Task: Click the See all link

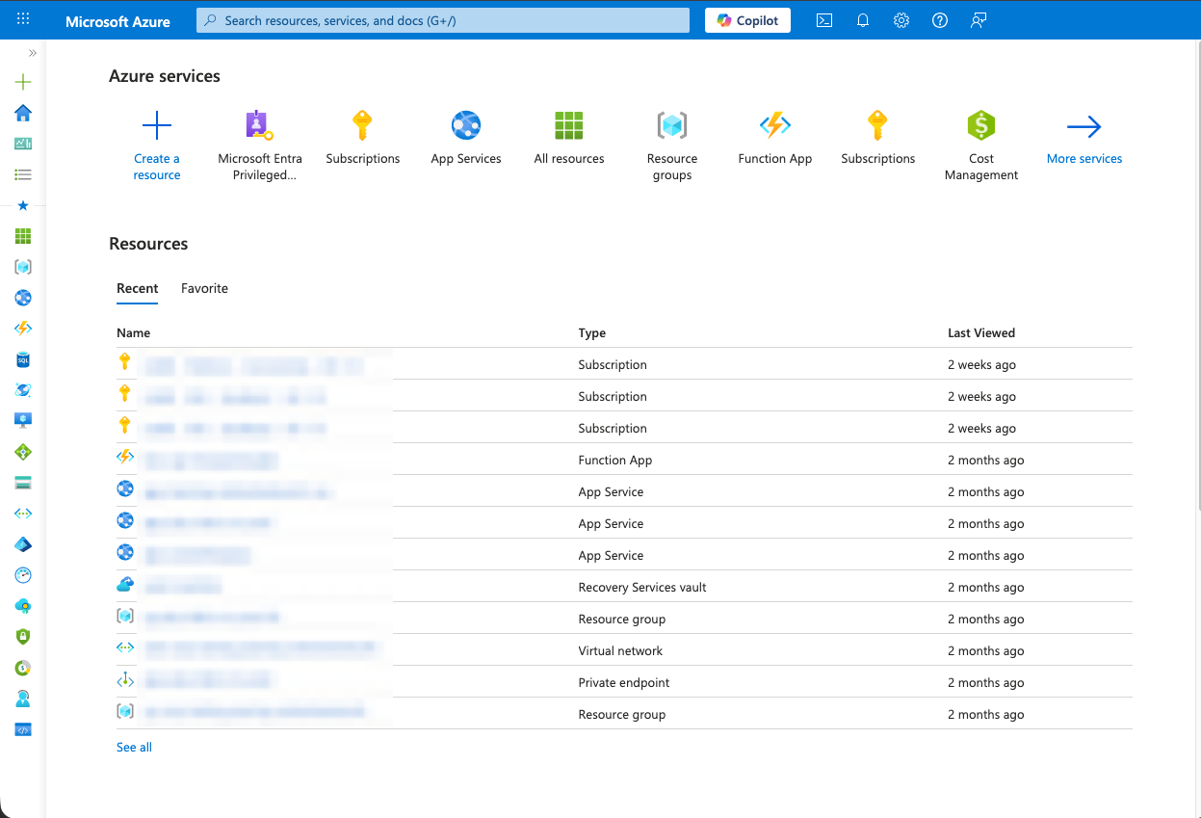Action: coord(134,747)
